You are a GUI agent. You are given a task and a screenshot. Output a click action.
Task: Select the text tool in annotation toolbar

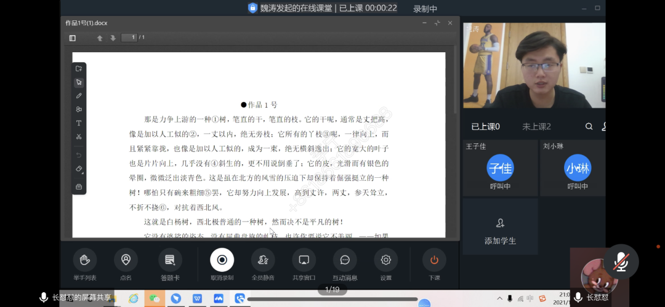[x=79, y=123]
